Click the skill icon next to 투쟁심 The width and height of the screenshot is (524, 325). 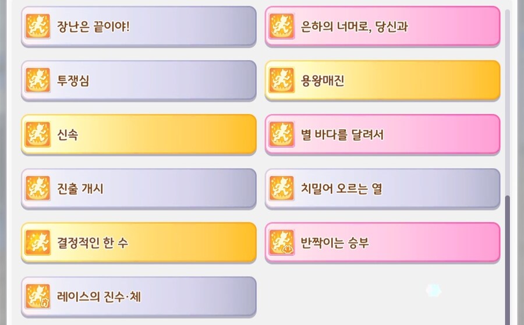tap(38, 80)
